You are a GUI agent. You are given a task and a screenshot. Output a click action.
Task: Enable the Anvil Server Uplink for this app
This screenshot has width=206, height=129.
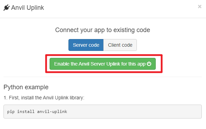[x=103, y=64]
